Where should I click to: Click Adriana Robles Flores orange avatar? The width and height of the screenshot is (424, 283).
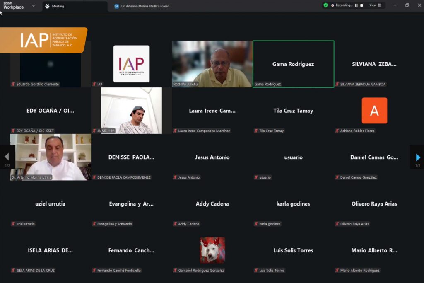tap(374, 111)
